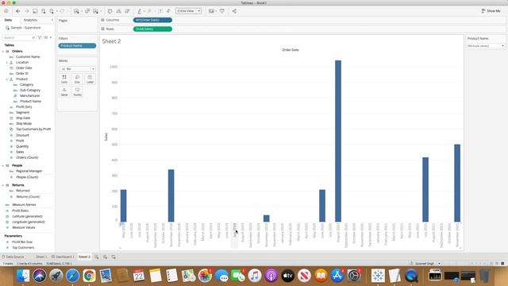Viewport: 508px width, 286px height.
Task: Collapse the Orders table
Action: pyautogui.click(x=3, y=51)
